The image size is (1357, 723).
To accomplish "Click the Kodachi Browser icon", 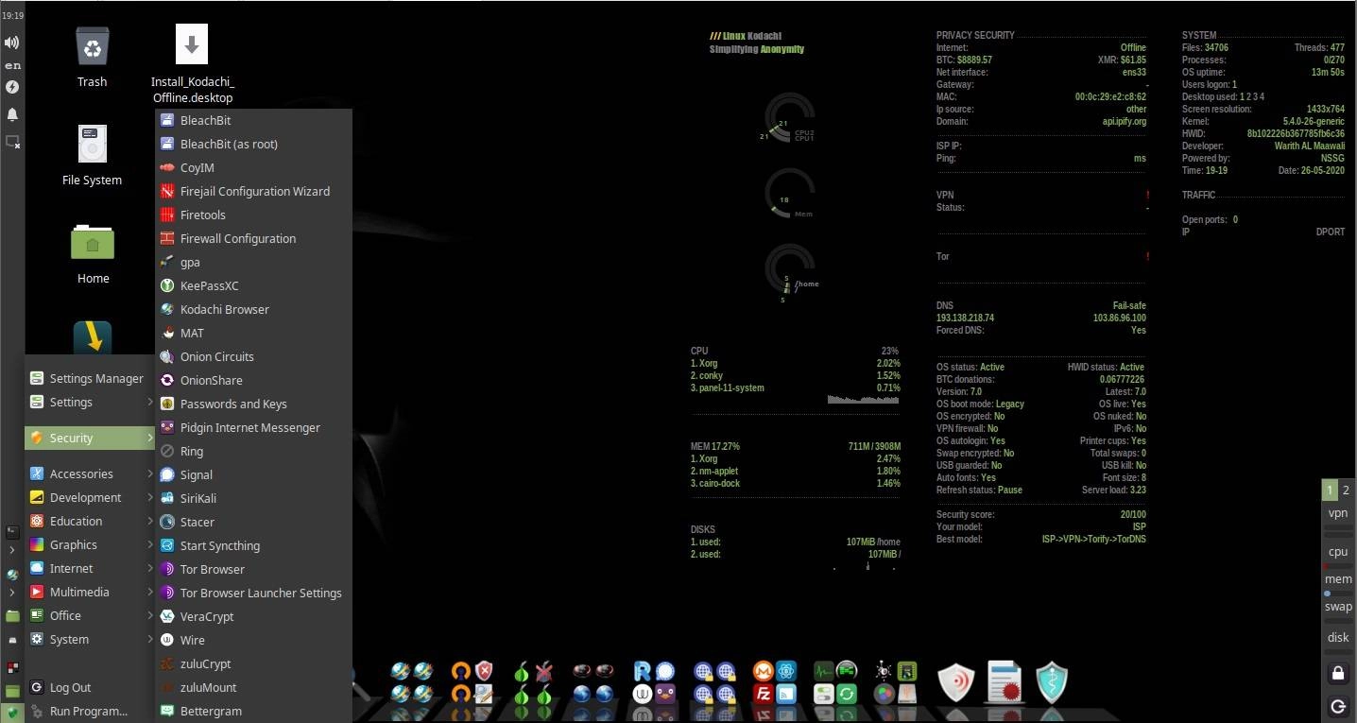I will 167,310.
